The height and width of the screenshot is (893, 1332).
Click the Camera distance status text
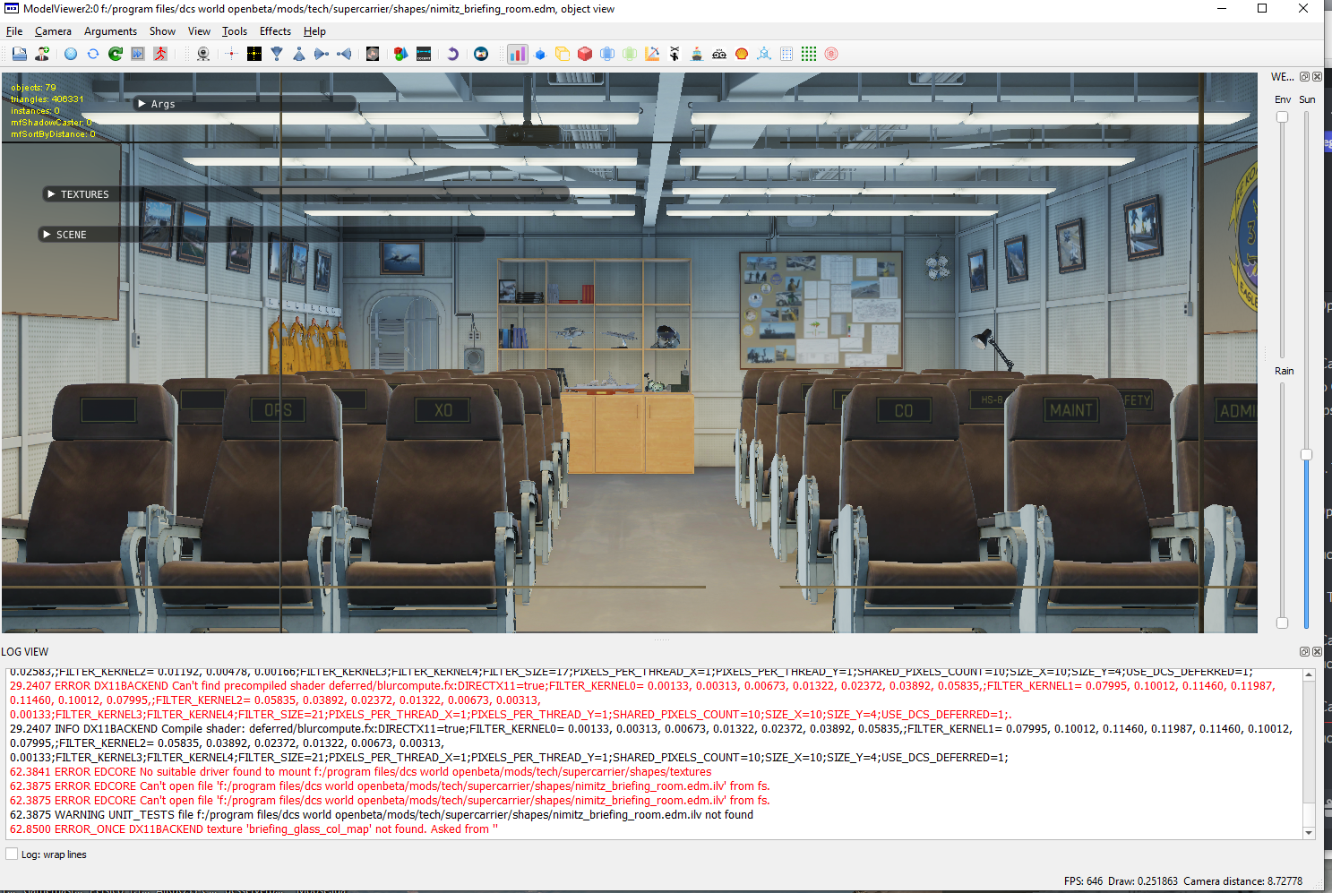tap(1243, 881)
